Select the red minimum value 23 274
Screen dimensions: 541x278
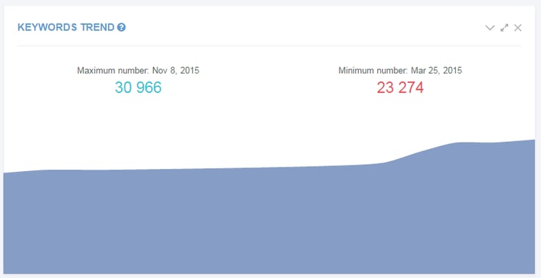(400, 88)
